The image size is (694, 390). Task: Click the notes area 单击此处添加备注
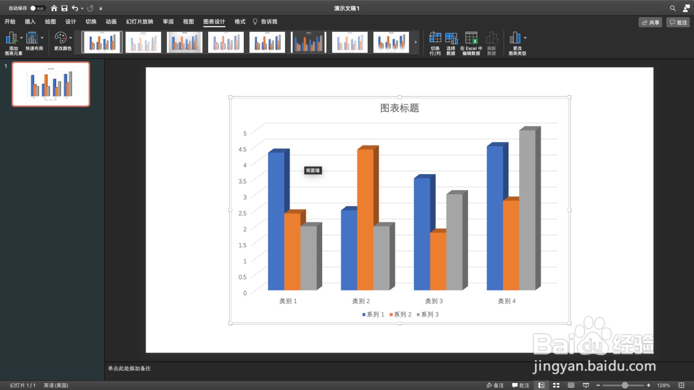[129, 369]
